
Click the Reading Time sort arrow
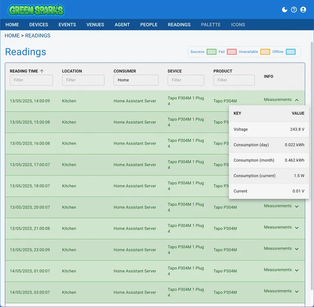42,71
